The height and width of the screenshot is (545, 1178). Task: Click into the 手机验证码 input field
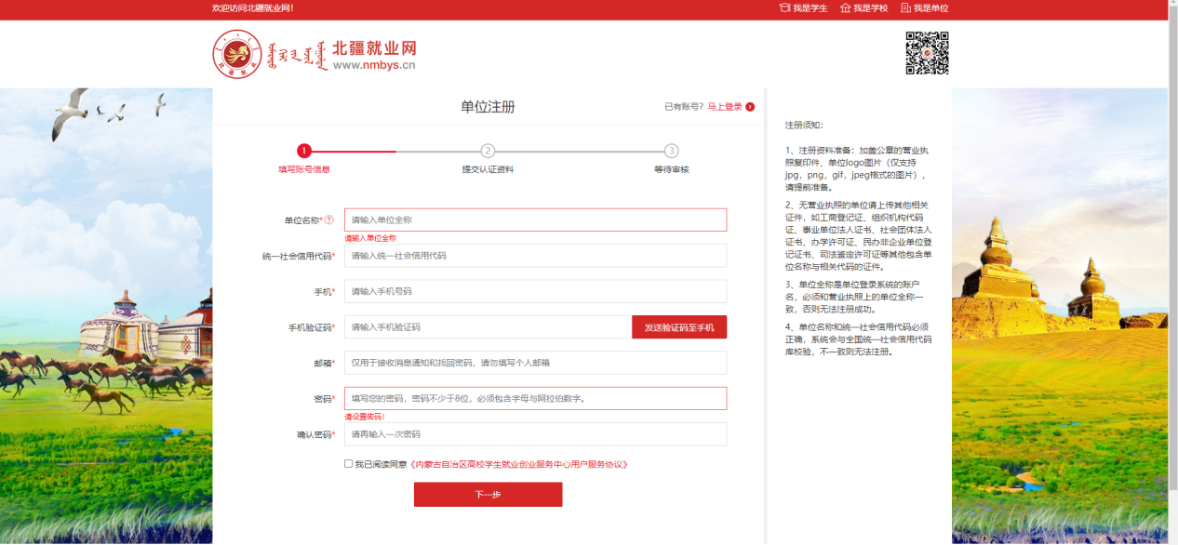488,327
